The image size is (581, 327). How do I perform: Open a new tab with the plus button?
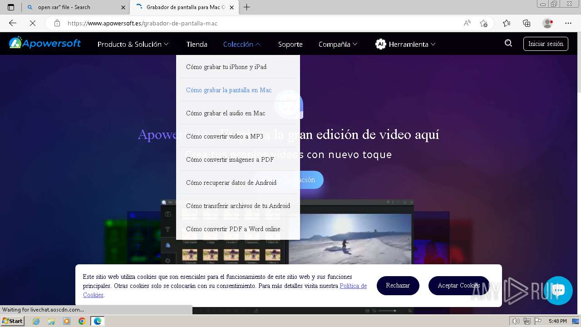click(x=246, y=7)
